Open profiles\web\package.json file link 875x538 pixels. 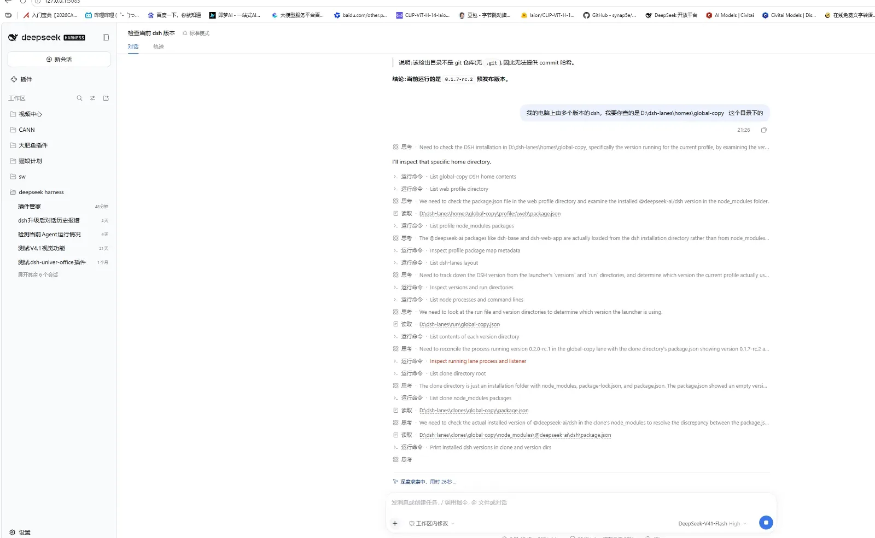[x=489, y=214]
